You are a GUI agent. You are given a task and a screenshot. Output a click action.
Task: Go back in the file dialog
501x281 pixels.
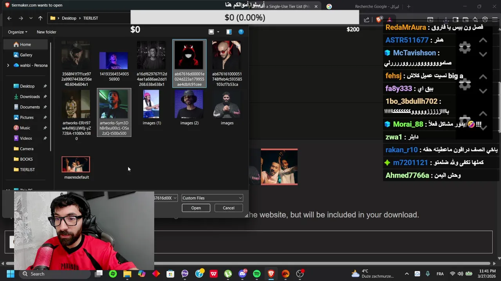9,18
